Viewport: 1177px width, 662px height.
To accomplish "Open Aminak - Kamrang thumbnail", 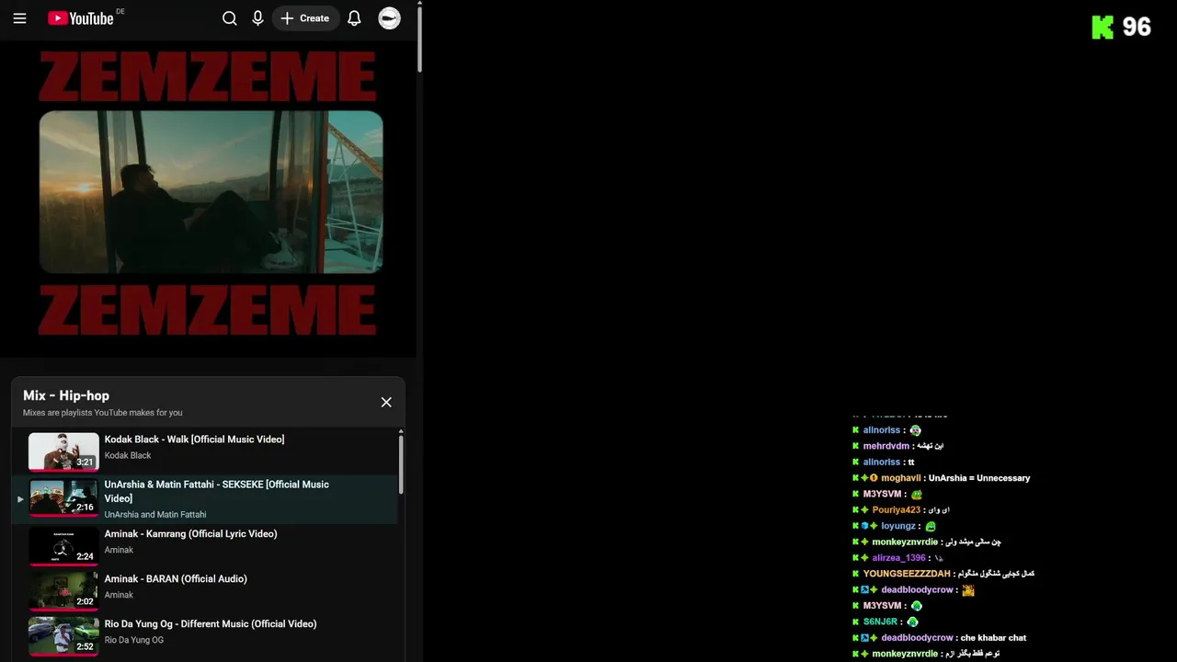I will tap(63, 546).
